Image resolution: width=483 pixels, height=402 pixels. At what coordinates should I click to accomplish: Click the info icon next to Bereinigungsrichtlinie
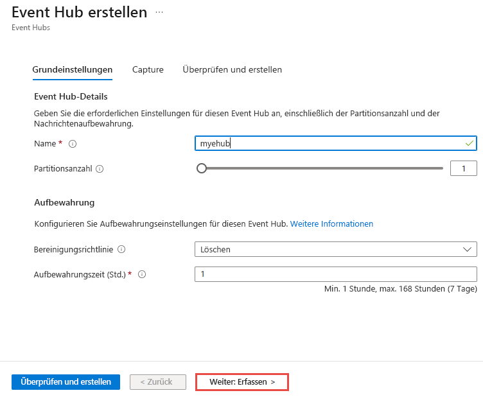pos(121,249)
